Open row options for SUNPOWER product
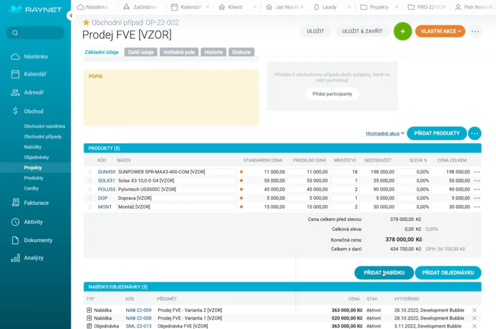The width and height of the screenshot is (496, 329). click(477, 172)
